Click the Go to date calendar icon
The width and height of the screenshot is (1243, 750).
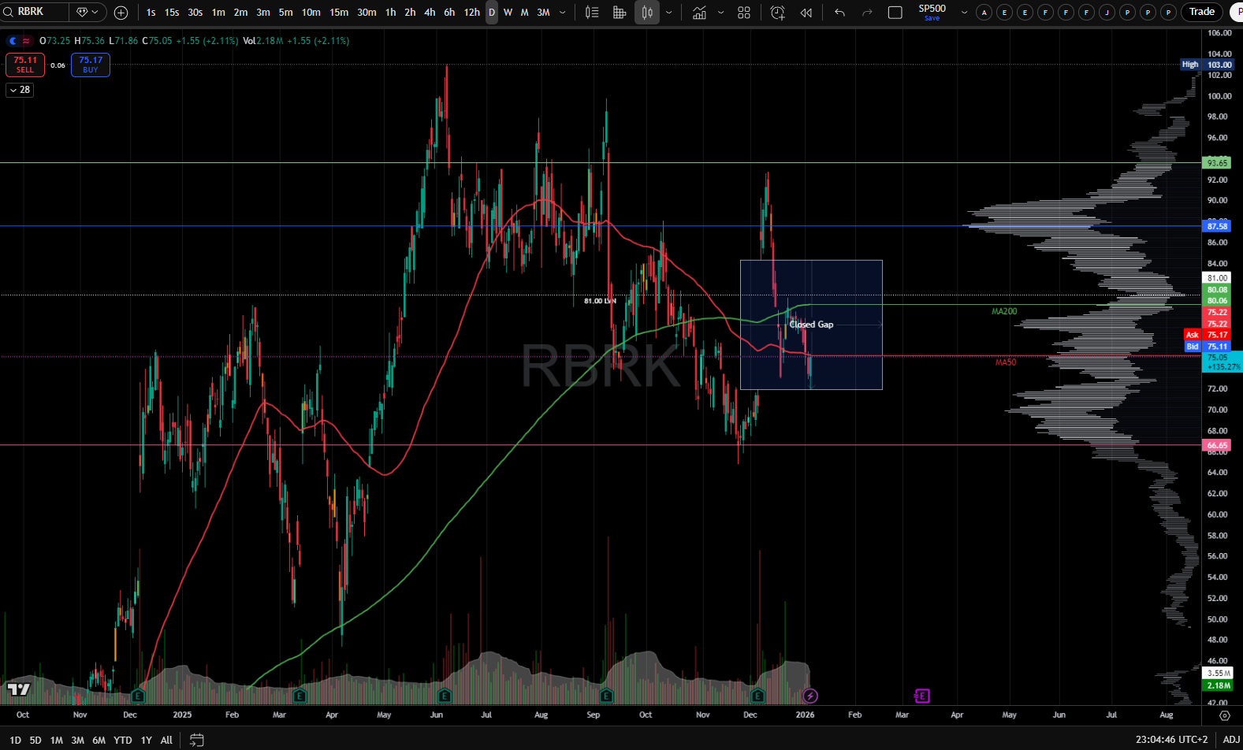tap(197, 740)
